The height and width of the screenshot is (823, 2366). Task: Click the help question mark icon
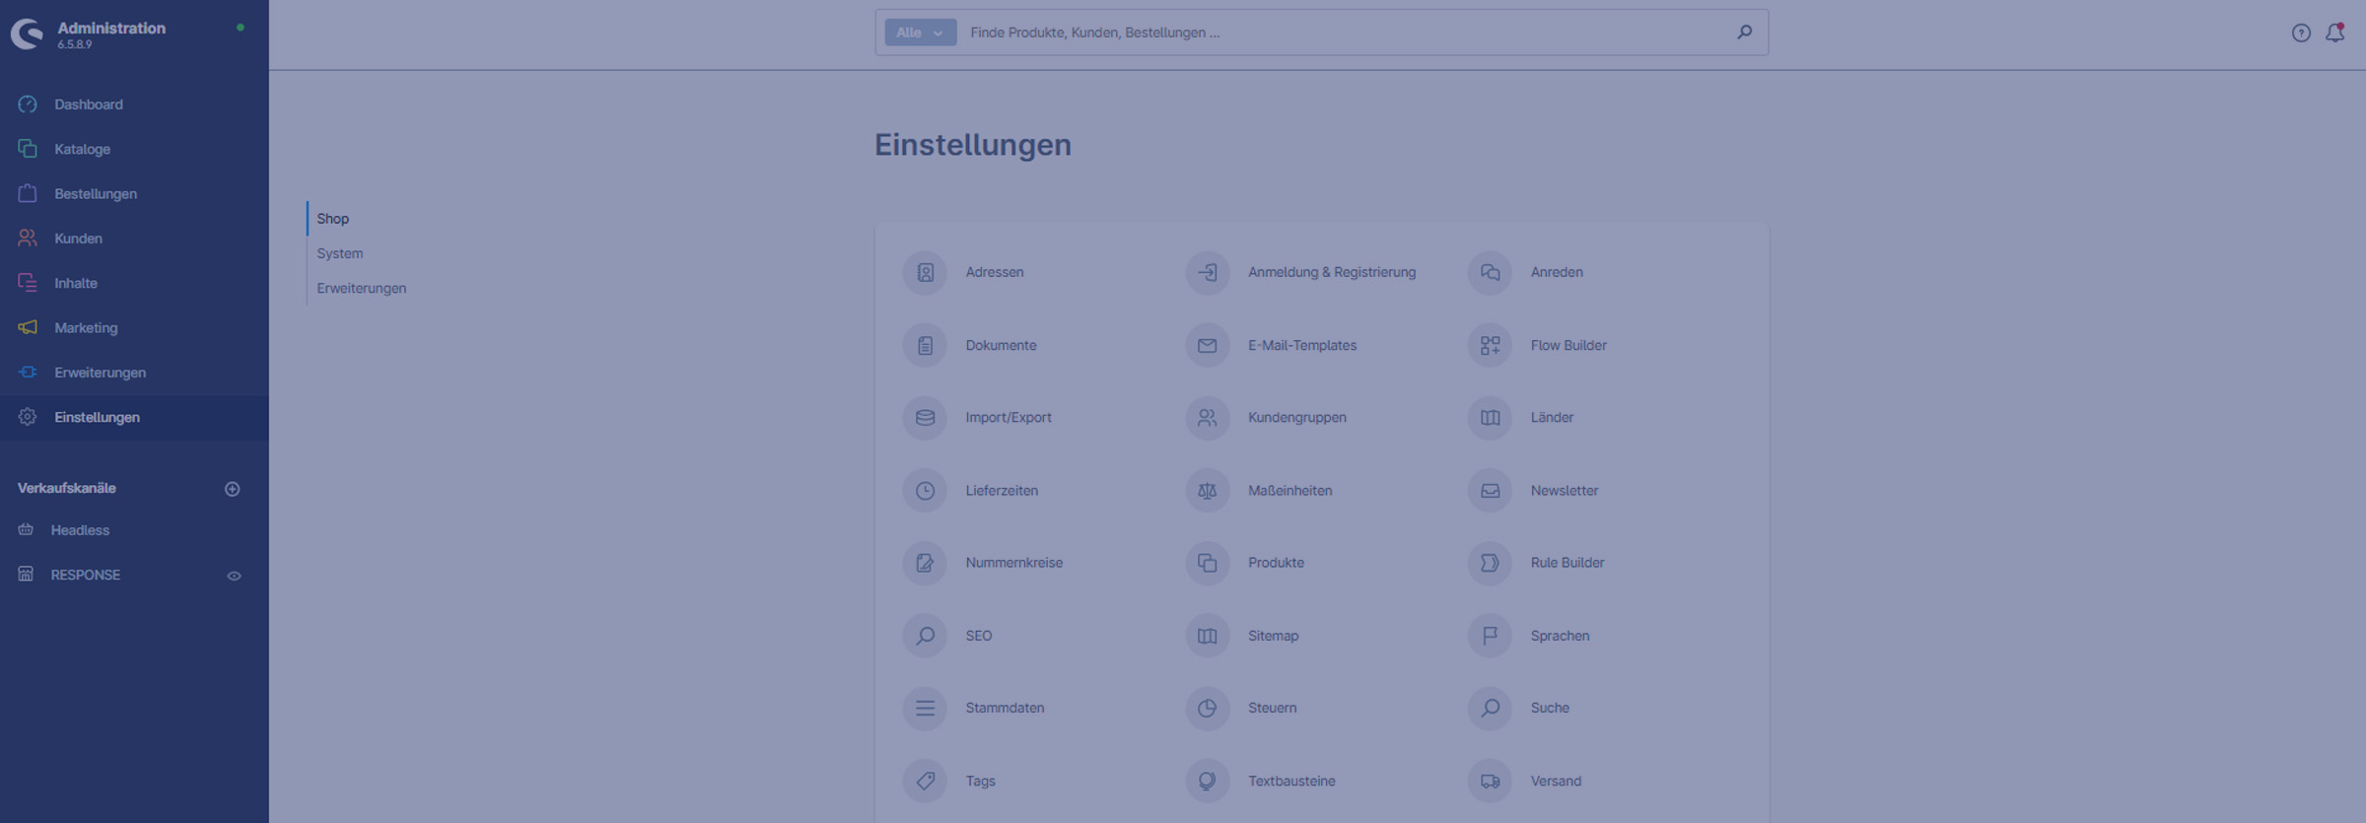[2301, 33]
